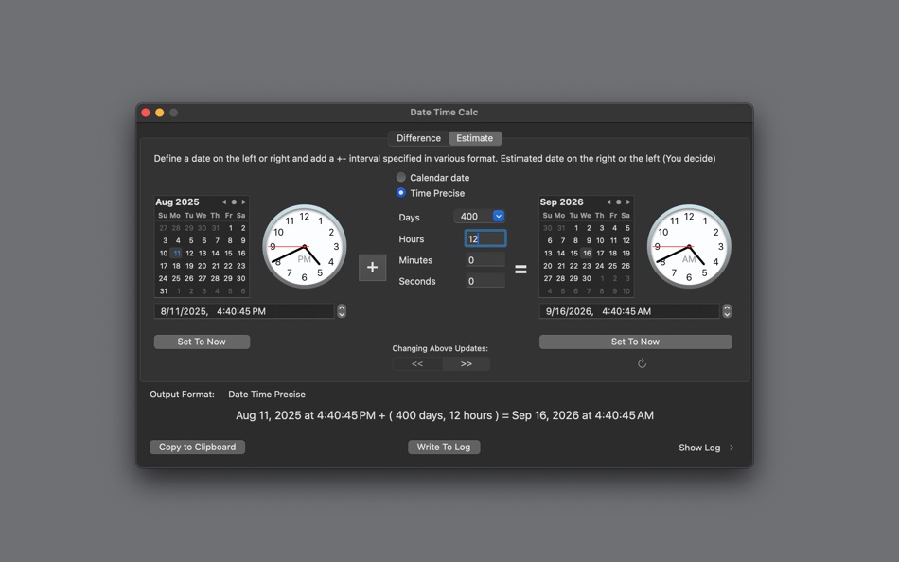Viewport: 899px width, 562px height.
Task: Click the right date stepper arrows
Action: tap(727, 311)
